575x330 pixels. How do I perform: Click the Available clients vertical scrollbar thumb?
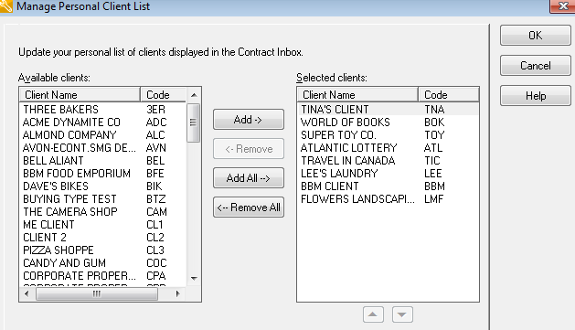coord(193,122)
